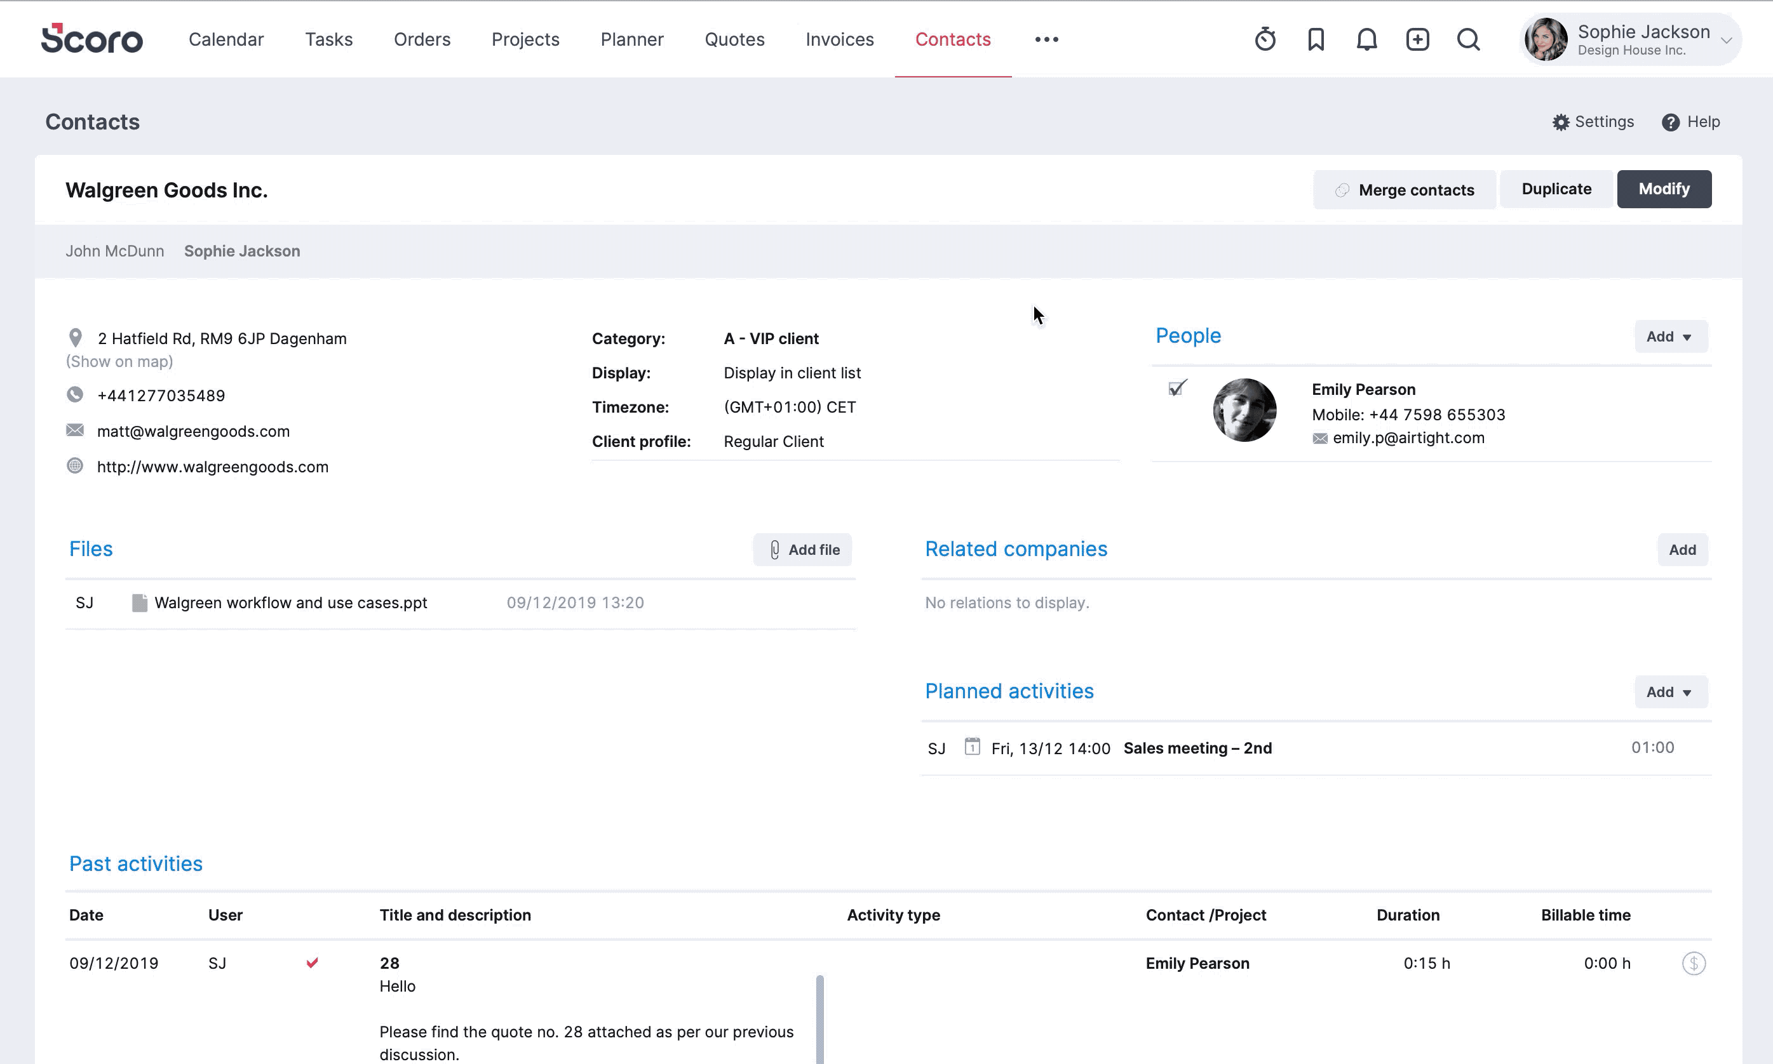
Task: Click the Add file button
Action: tap(802, 550)
